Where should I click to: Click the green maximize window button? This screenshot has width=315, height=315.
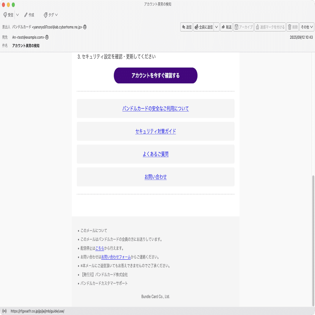[x=13, y=5]
